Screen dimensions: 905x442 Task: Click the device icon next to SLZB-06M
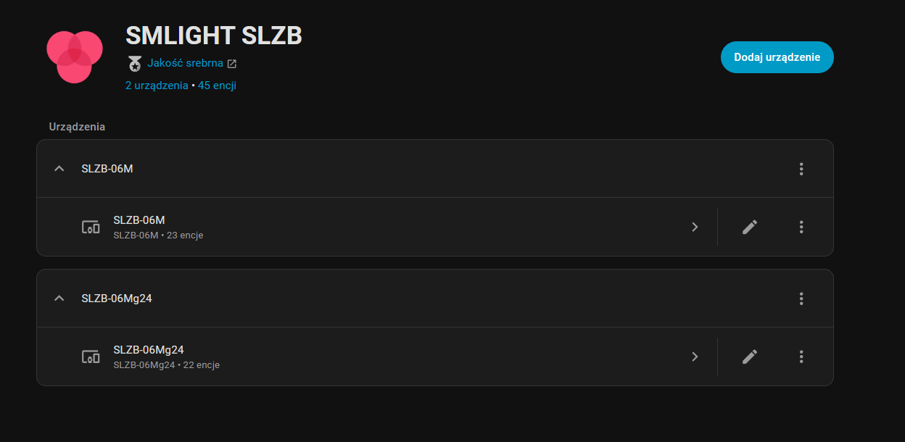[x=91, y=227]
